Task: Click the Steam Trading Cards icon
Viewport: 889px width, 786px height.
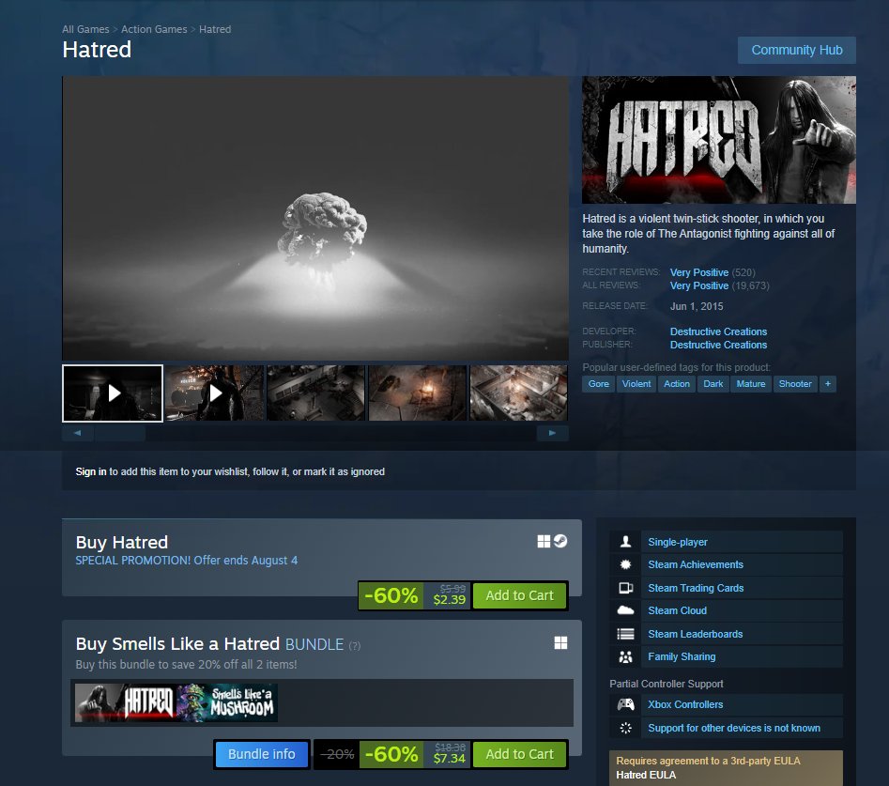Action: (x=625, y=588)
